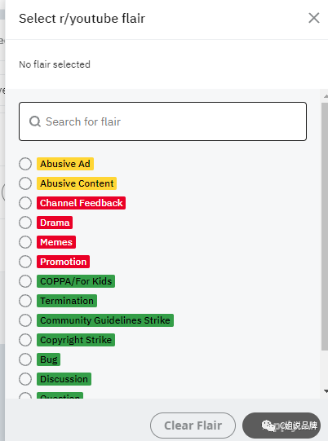328x441 pixels.
Task: Choose the Abusive Content flair
Action: pos(25,183)
